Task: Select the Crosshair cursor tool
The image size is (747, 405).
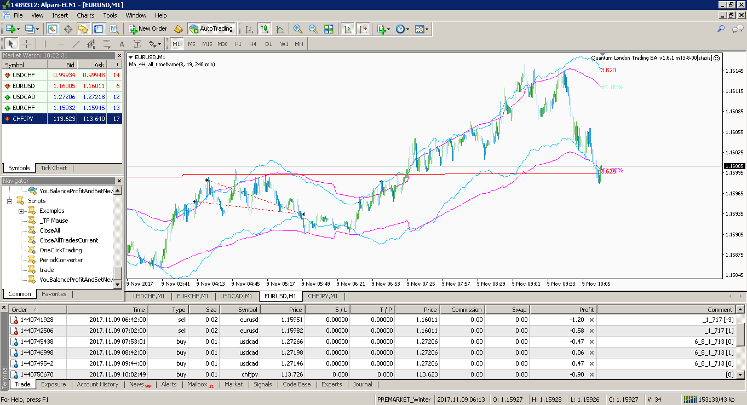Action: (x=26, y=44)
